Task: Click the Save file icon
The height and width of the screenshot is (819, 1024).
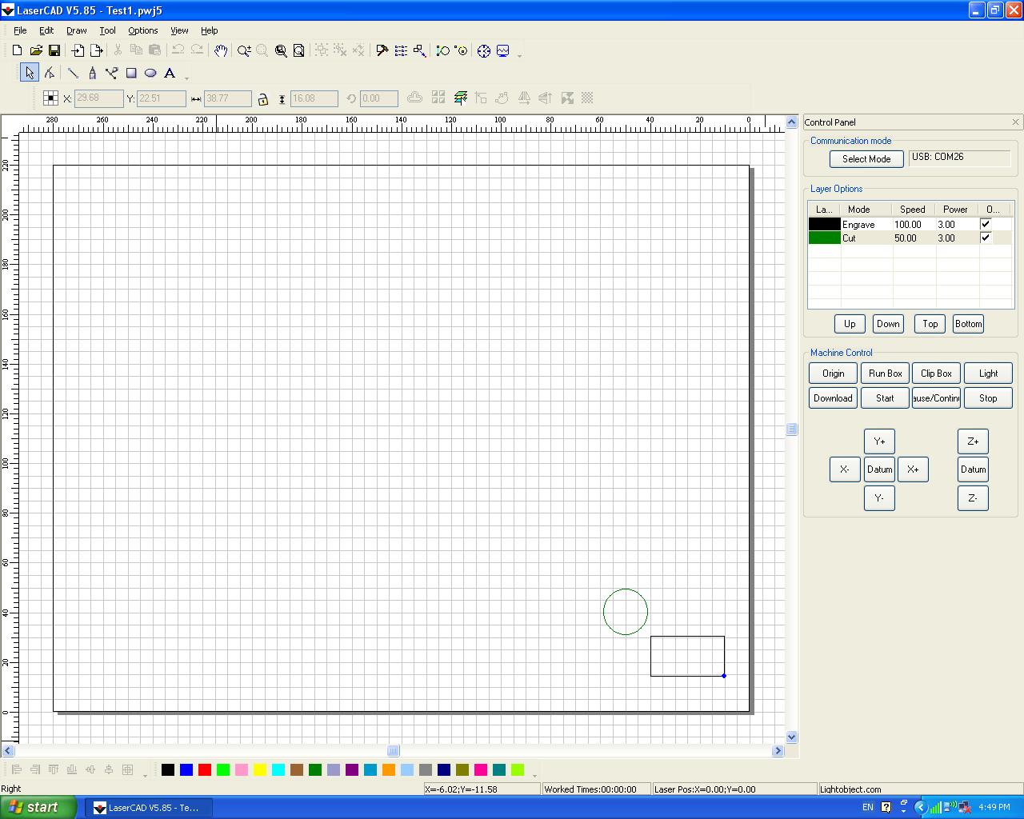Action: point(54,50)
